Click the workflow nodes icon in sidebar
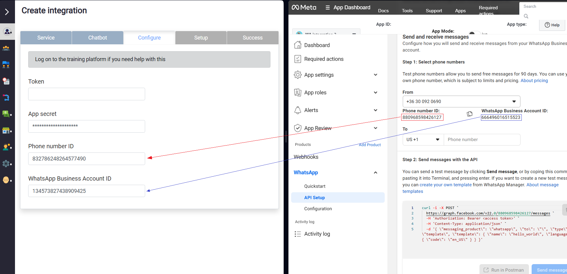The width and height of the screenshot is (567, 274). 6,97
